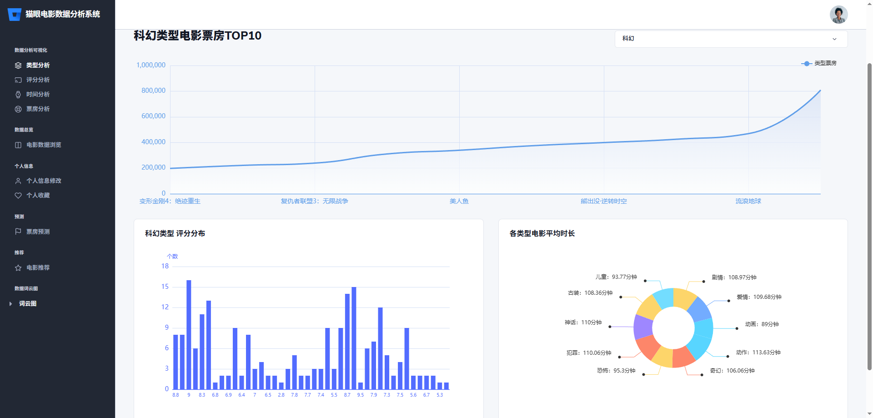Click the heart icon beside 个人收藏
This screenshot has width=873, height=418.
18,196
